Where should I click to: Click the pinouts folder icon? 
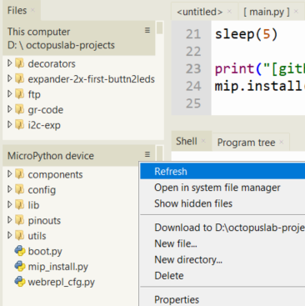tap(20, 220)
